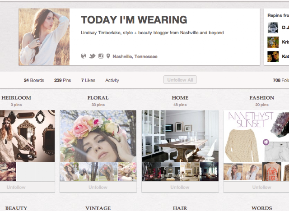Click the Lindsay Timberlake bio description text
Image resolution: width=289 pixels, height=211 pixels.
[152, 33]
